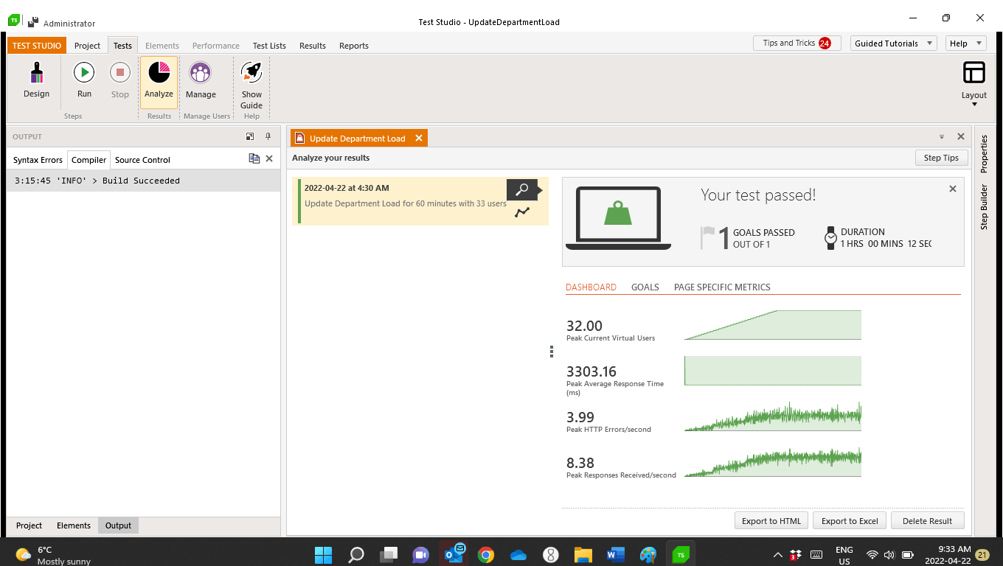Click the magnifier icon on the test result
This screenshot has width=1003, height=566.
pyautogui.click(x=522, y=189)
